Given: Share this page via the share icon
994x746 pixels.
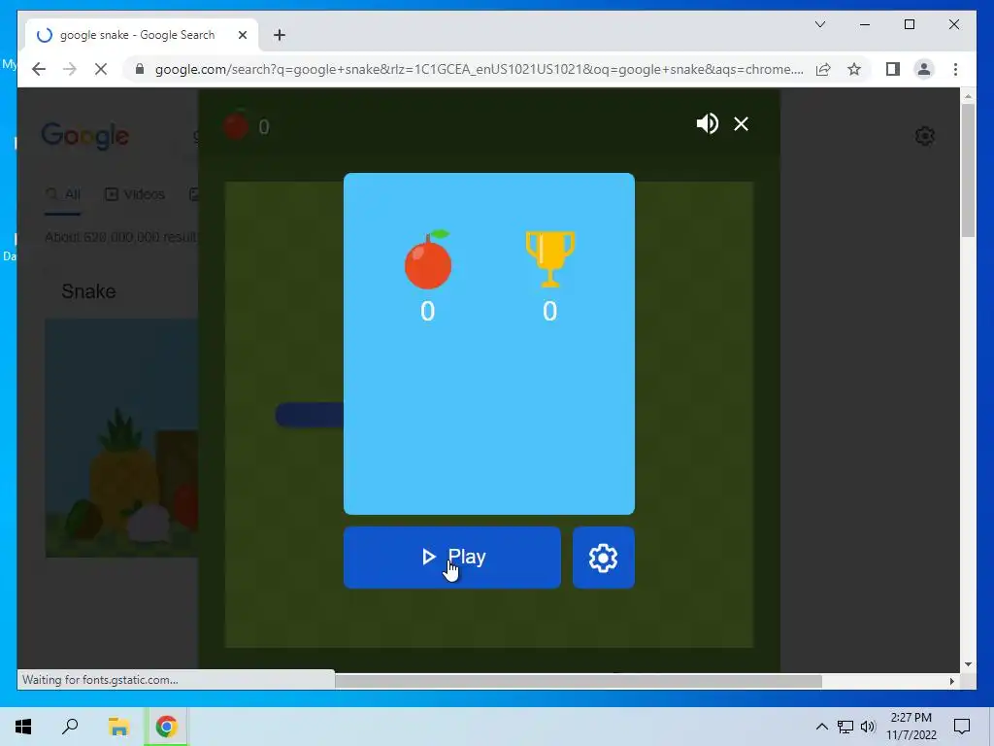Looking at the screenshot, I should [x=823, y=69].
